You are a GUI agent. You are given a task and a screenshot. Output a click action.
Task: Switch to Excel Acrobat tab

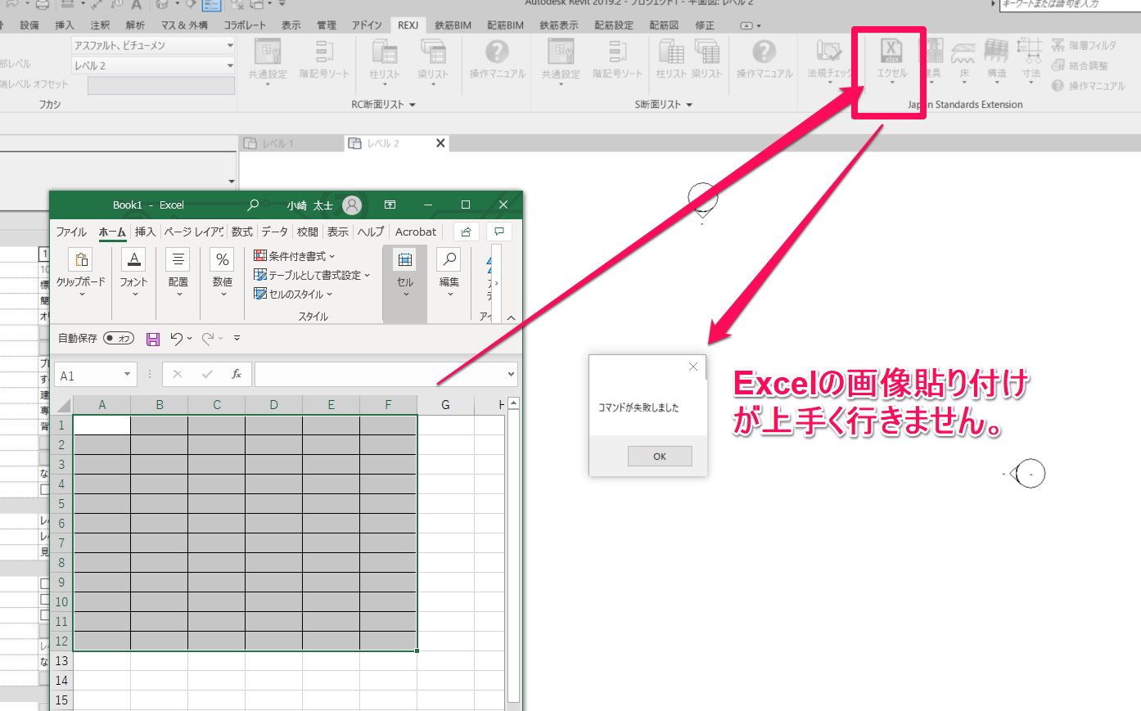point(416,232)
